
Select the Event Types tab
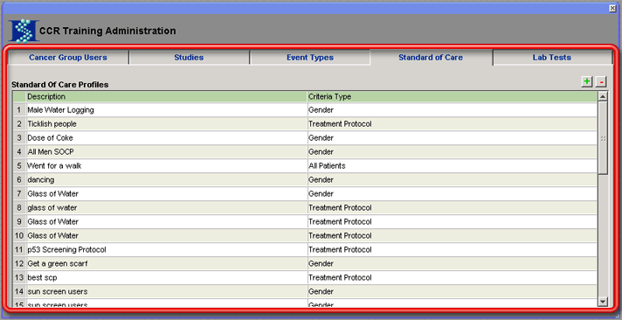[x=310, y=58]
